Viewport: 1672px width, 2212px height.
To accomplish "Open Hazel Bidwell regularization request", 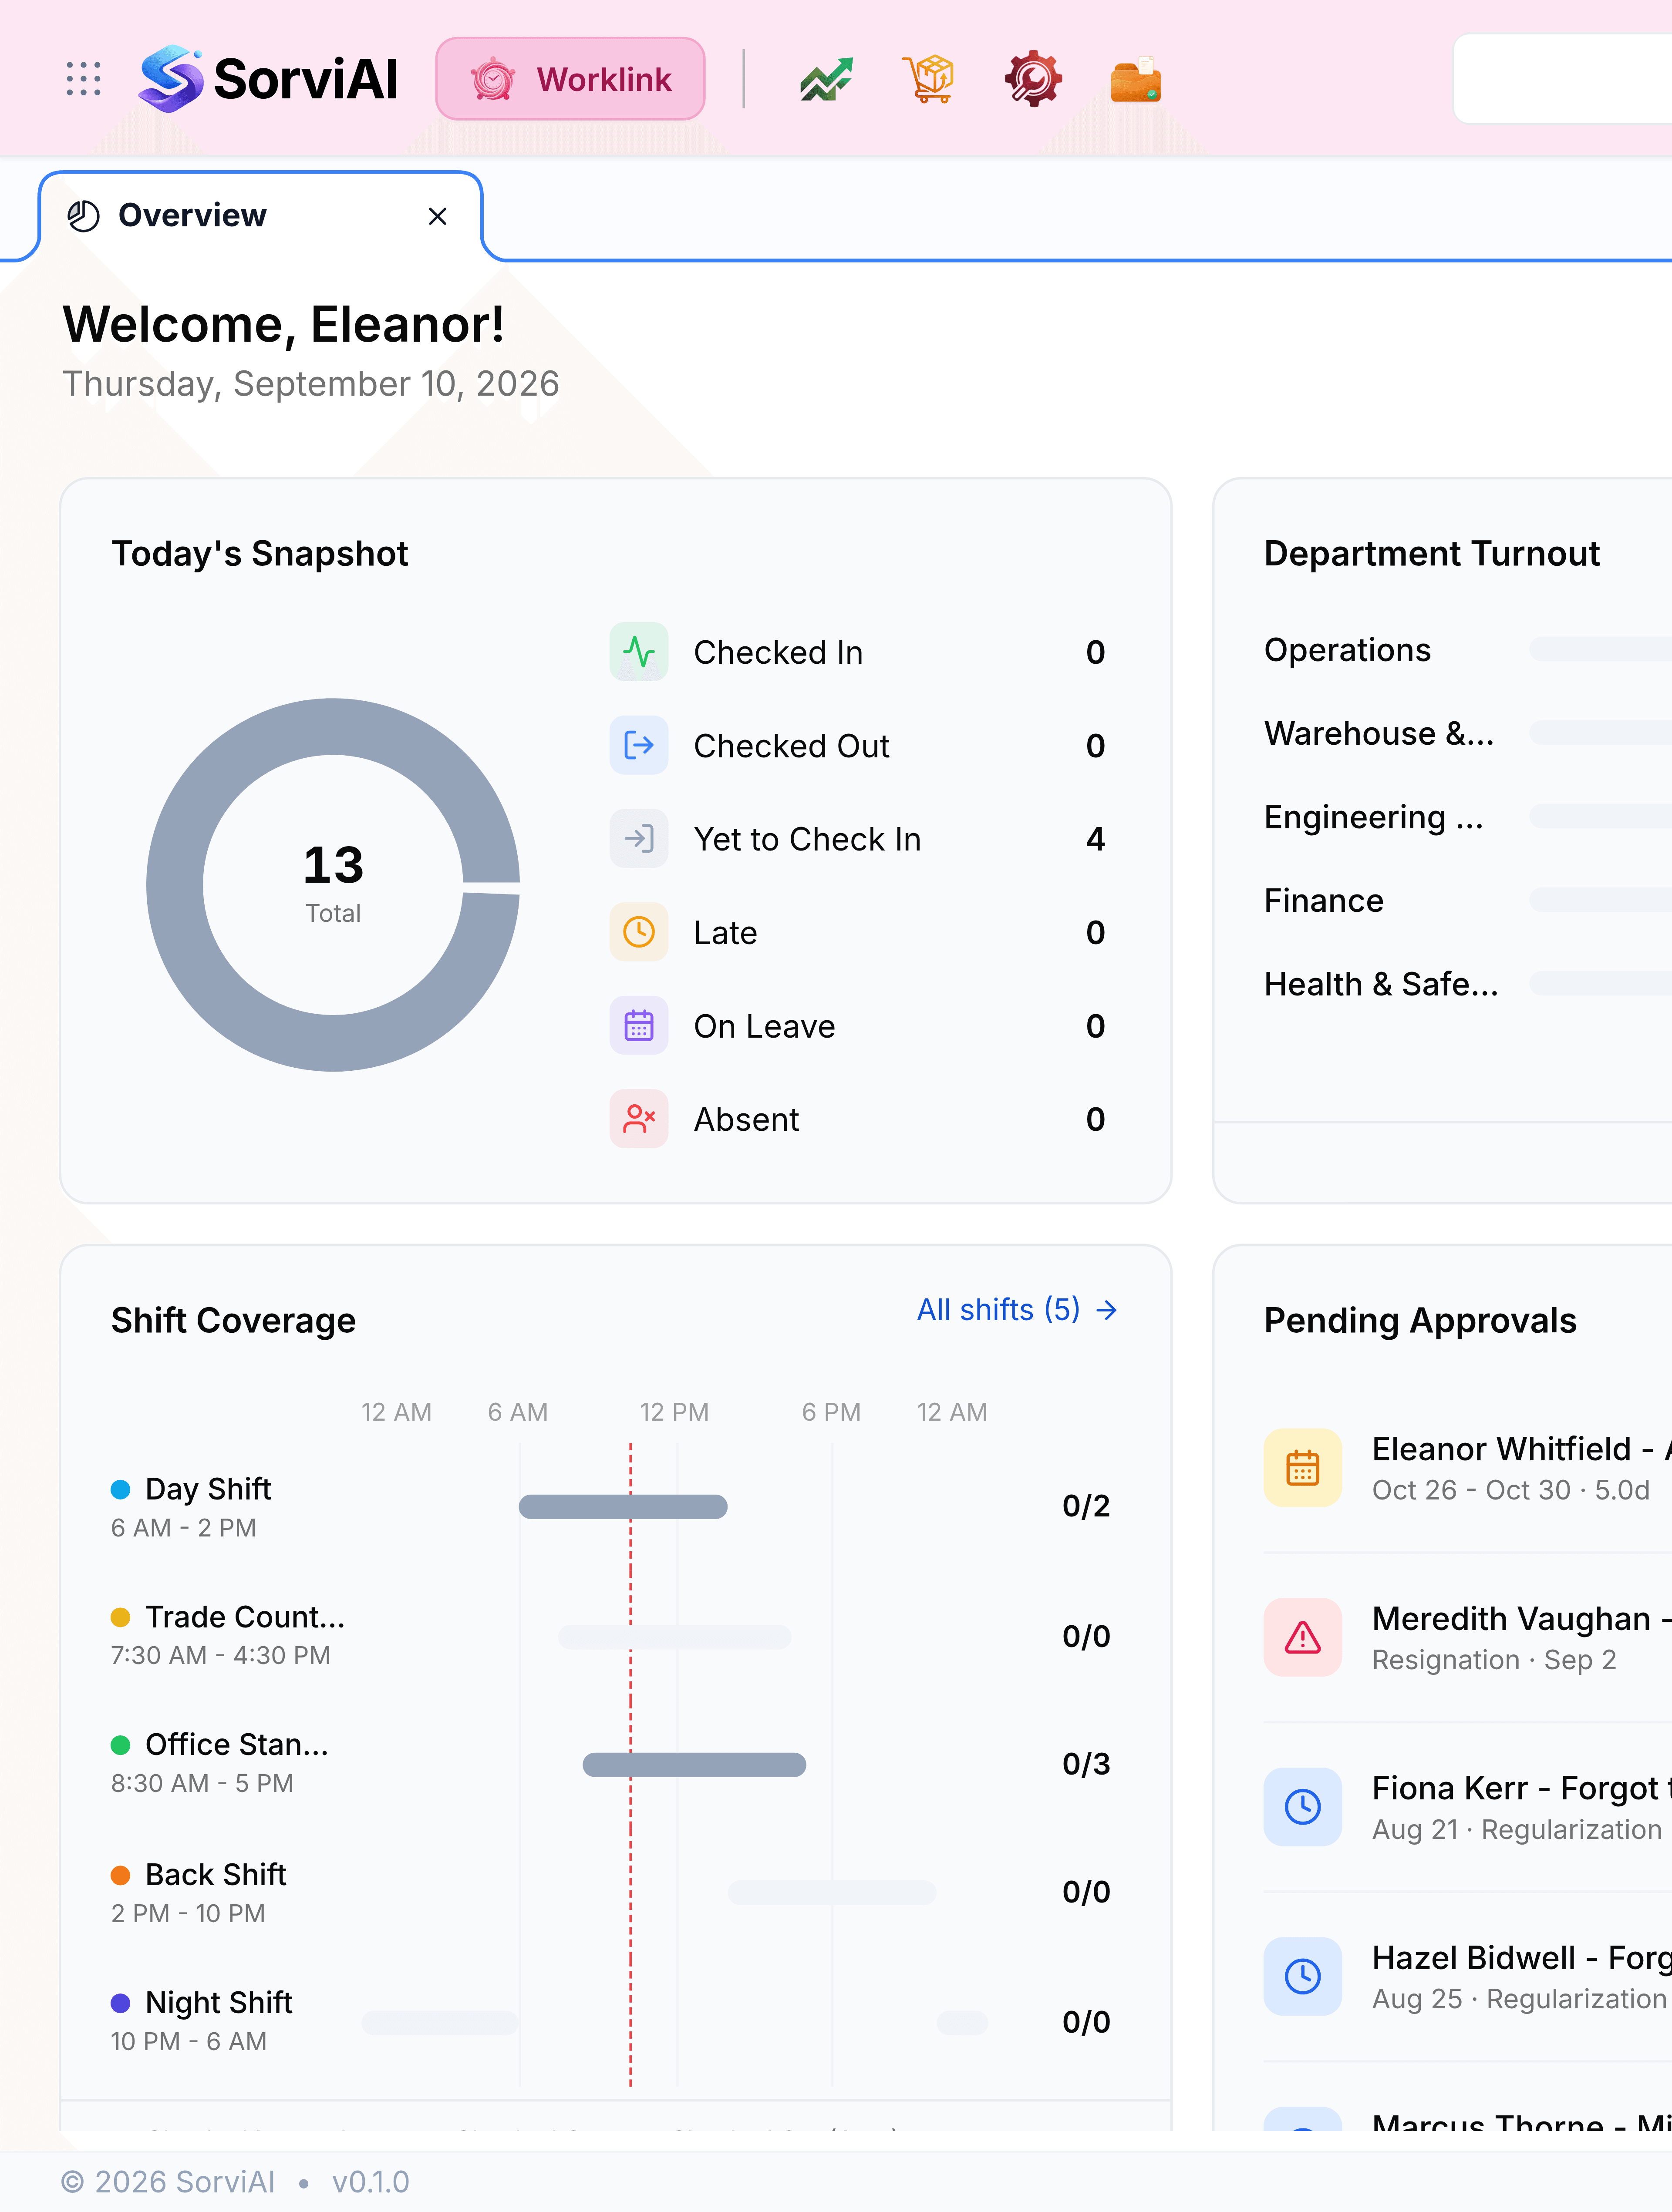I will tap(1468, 1976).
